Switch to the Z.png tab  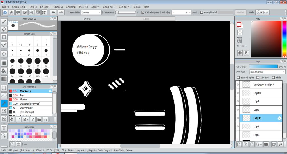146,19
